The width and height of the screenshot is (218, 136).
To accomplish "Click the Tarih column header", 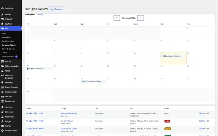I will (28, 108).
